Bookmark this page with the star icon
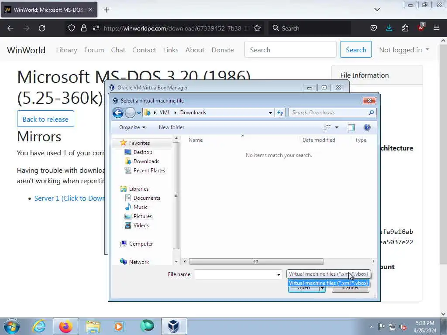The image size is (447, 335). coord(257,28)
